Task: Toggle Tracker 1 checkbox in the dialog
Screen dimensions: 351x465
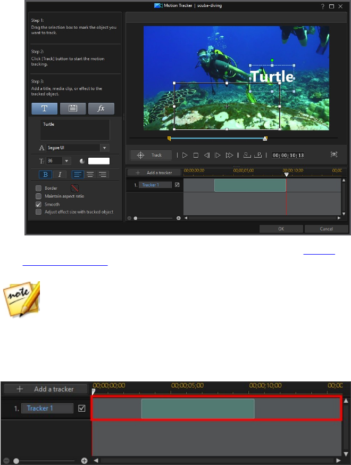Action: click(177, 185)
